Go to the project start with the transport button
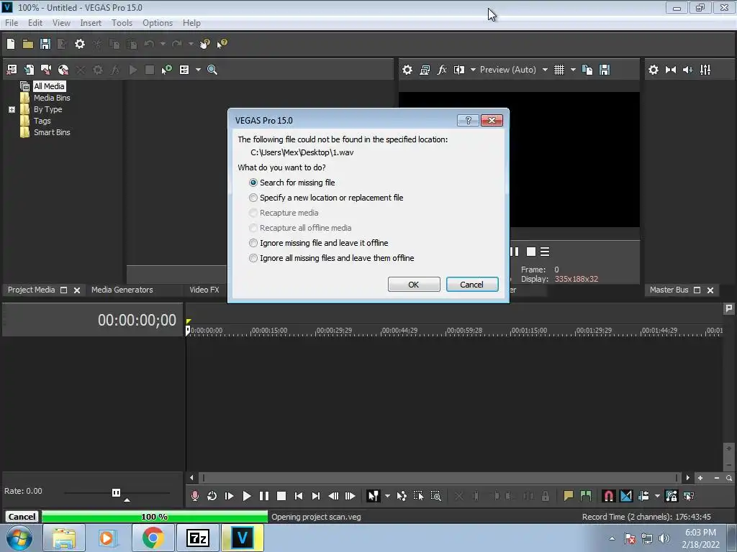The image size is (737, 552). pos(299,496)
